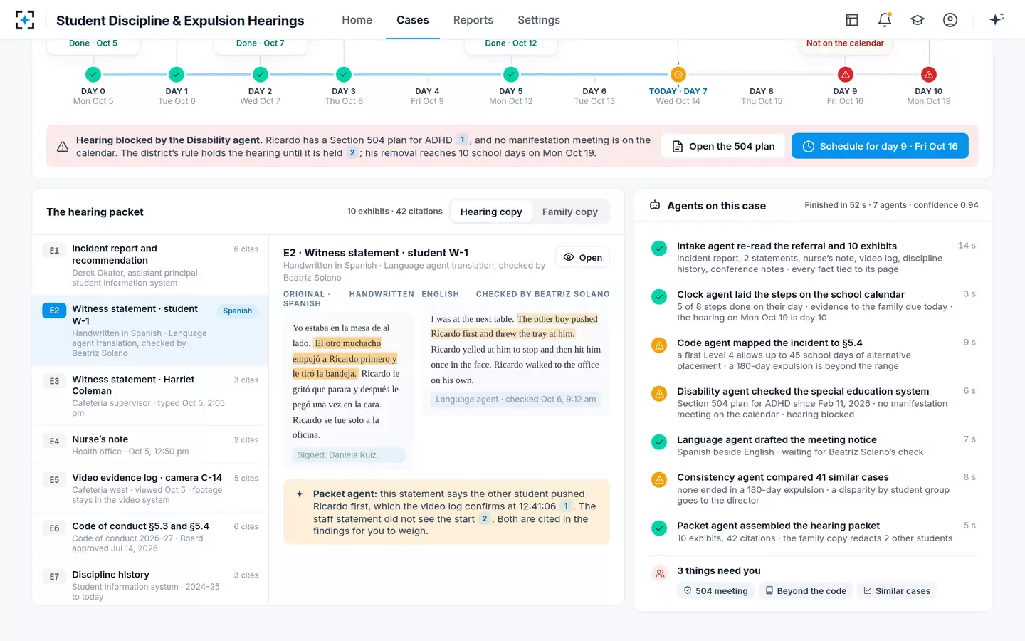Screen dimensions: 1025x641
Task: Click the Disability agent orange warning icon
Action: coord(659,393)
